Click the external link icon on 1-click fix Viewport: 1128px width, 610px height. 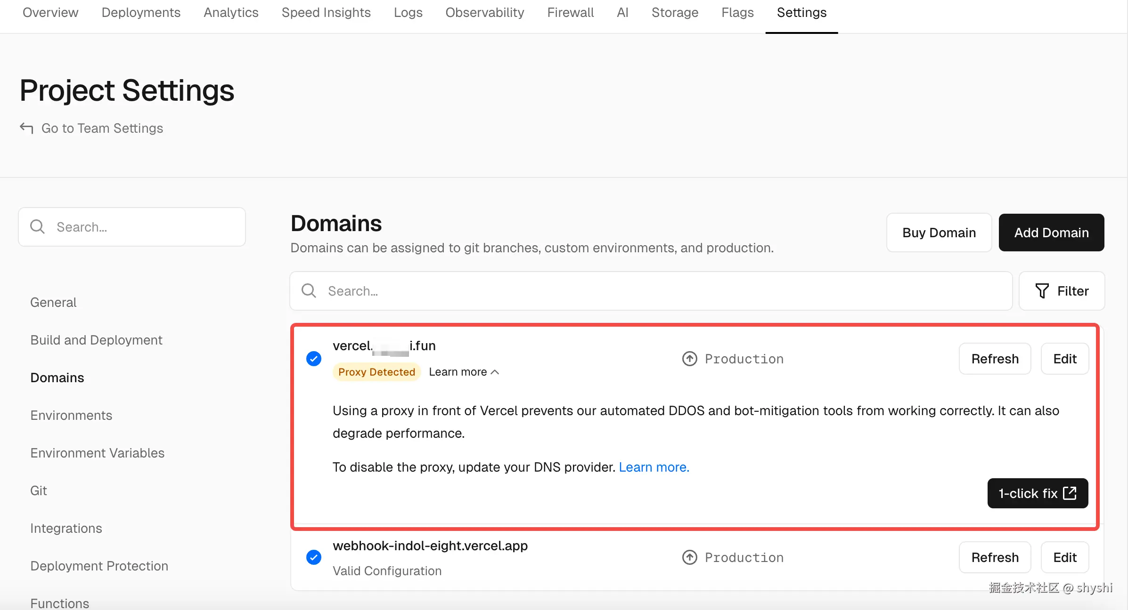coord(1070,493)
